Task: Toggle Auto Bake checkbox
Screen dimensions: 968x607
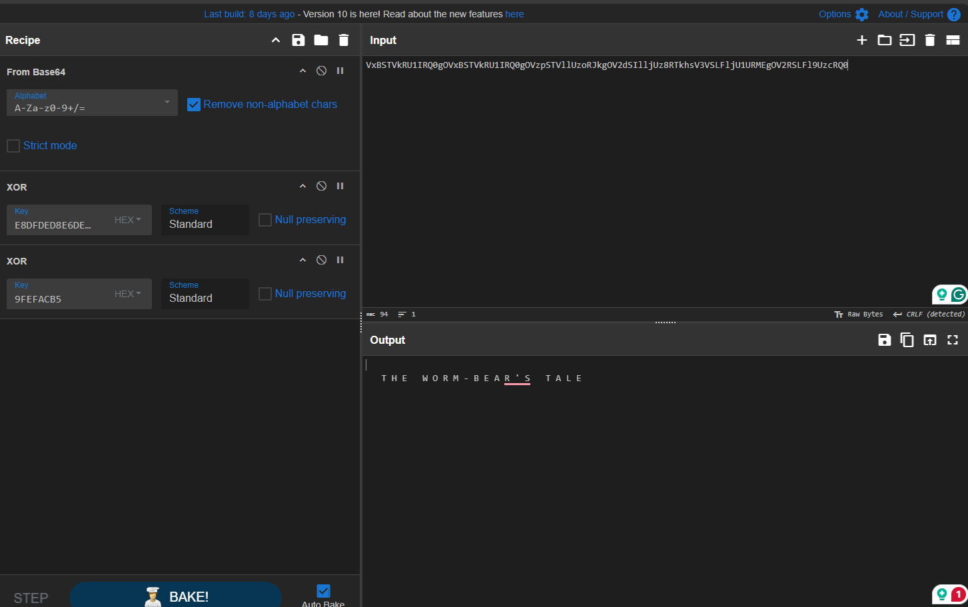Action: pyautogui.click(x=323, y=591)
